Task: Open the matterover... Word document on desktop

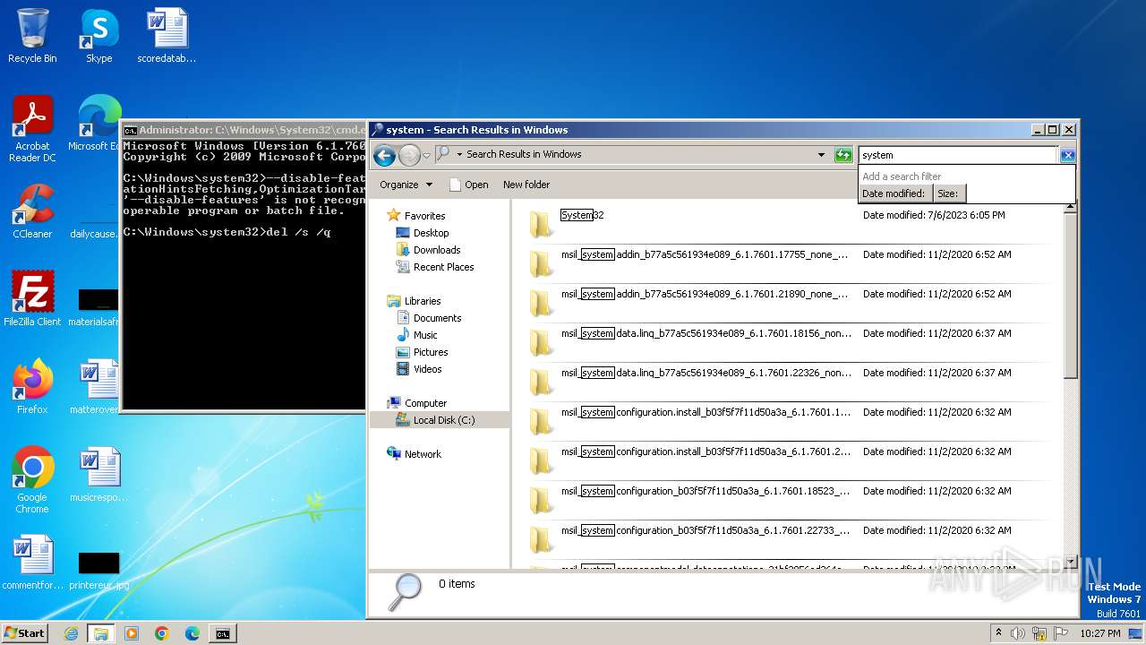Action: click(x=98, y=387)
